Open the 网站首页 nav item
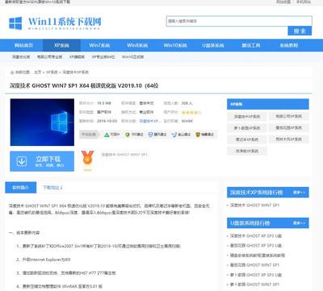The width and height of the screenshot is (323, 291). [24, 45]
